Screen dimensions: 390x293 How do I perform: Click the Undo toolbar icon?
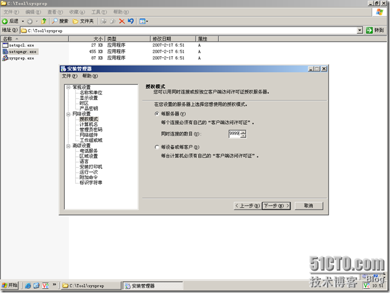(131, 21)
